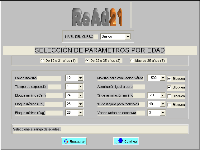Expand the Bloque mínimo (Col) dropdown

(x=80, y=104)
